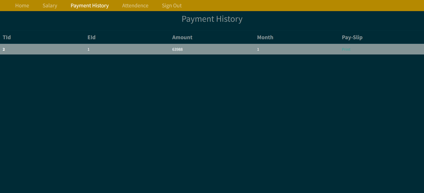Viewport: 424px width, 193px height.
Task: Click the Amount column header
Action: coord(182,37)
